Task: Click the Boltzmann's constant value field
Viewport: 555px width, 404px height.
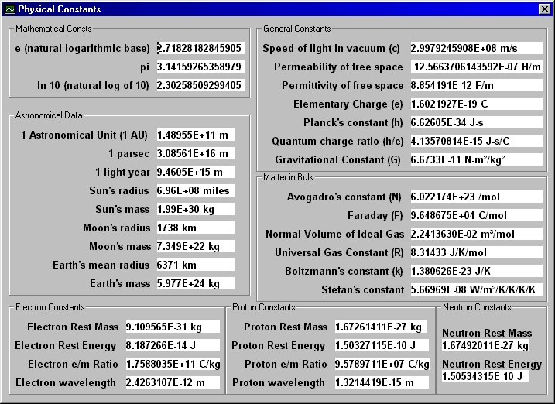Action: pyautogui.click(x=476, y=271)
